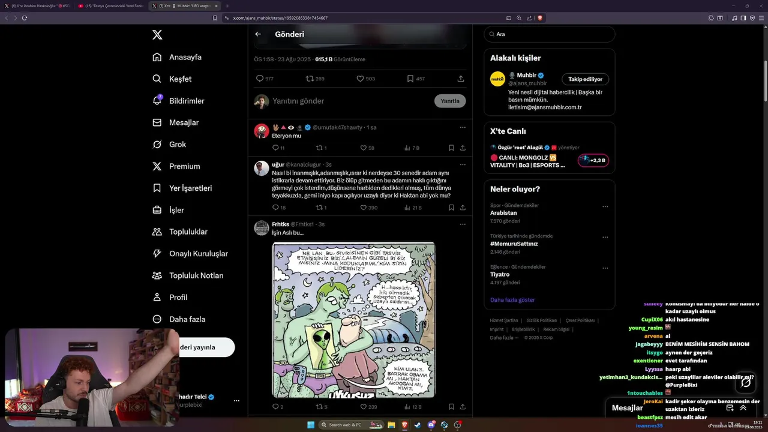Click the Ara search field
Image resolution: width=768 pixels, height=432 pixels.
(549, 34)
